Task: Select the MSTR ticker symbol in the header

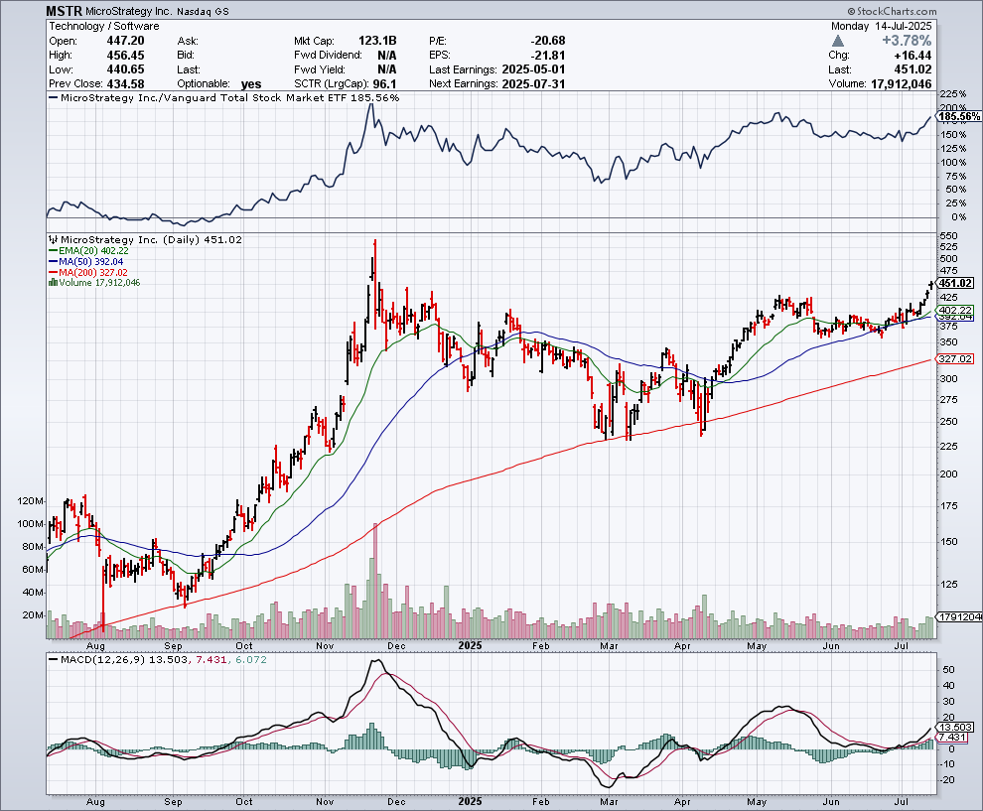Action: pyautogui.click(x=64, y=11)
